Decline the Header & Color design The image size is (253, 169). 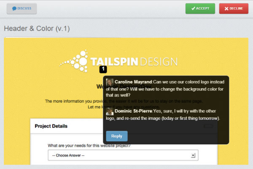[x=234, y=8]
